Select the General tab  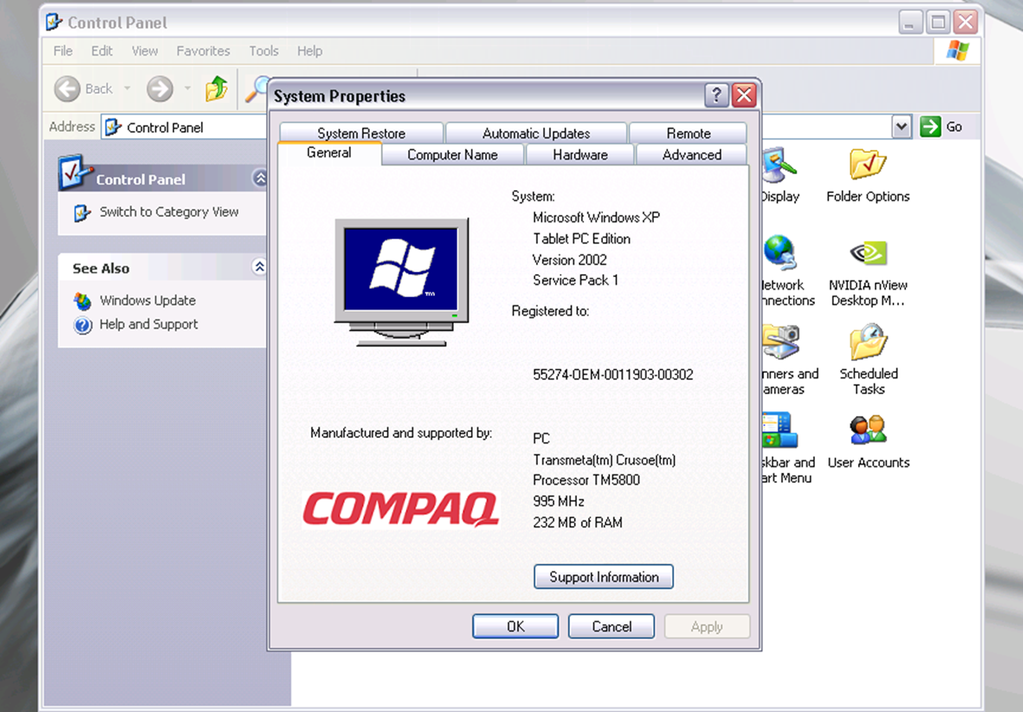(x=329, y=153)
